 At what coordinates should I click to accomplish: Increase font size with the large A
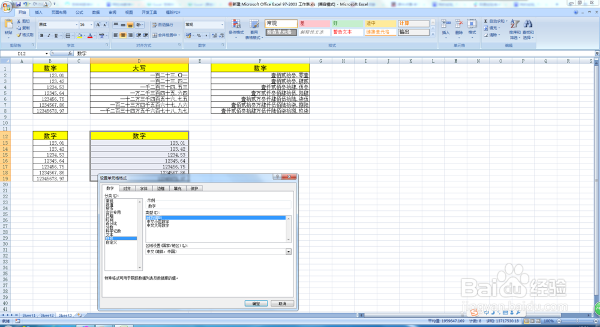(x=98, y=25)
